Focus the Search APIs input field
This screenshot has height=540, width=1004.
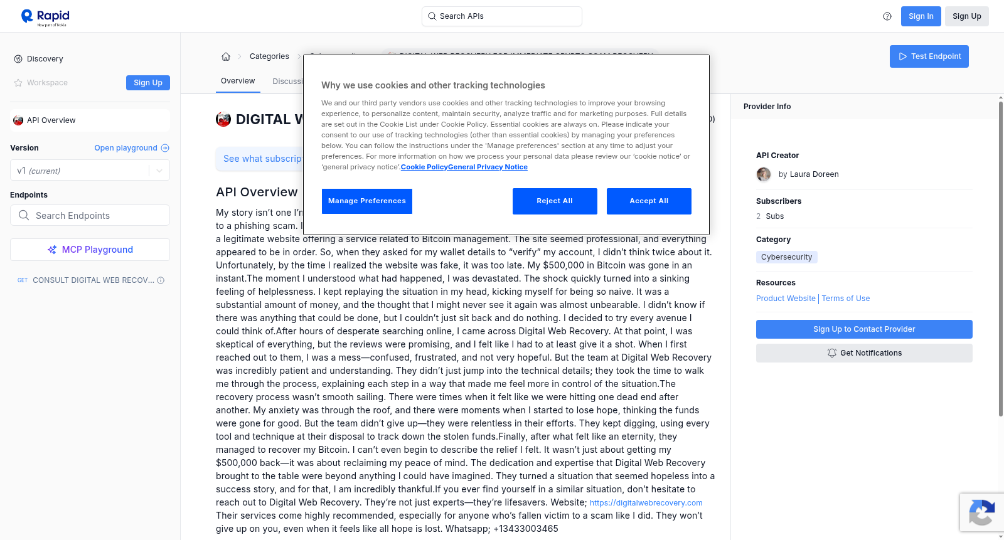pos(502,16)
